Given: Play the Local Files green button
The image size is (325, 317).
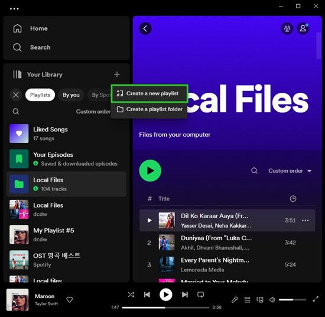Looking at the screenshot, I should click(150, 170).
